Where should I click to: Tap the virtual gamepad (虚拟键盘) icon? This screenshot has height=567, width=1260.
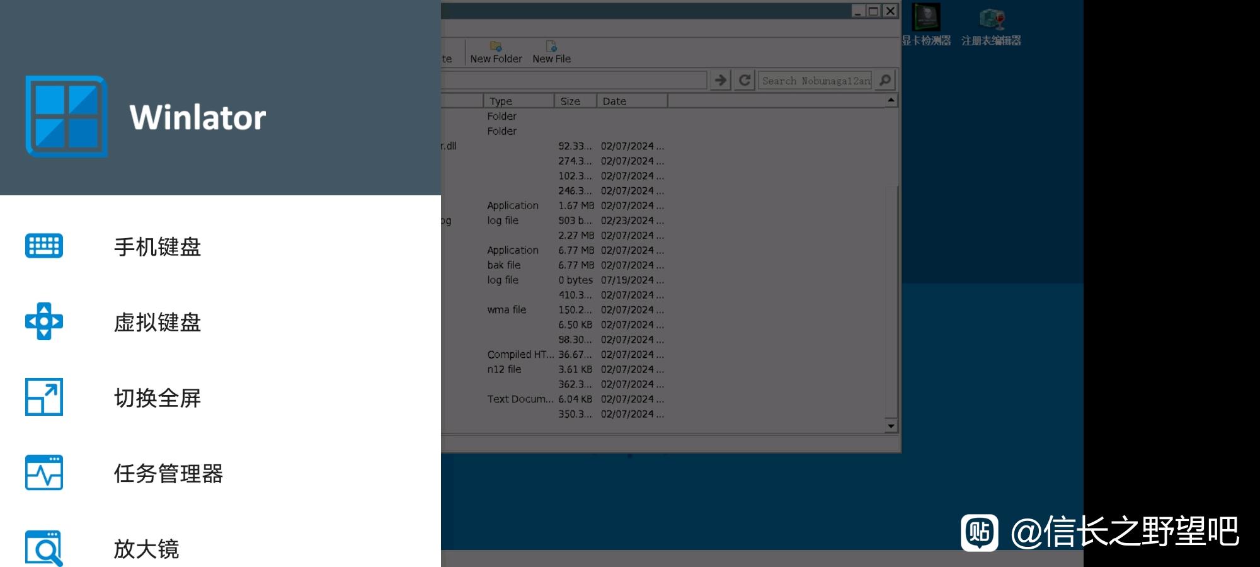tap(44, 321)
